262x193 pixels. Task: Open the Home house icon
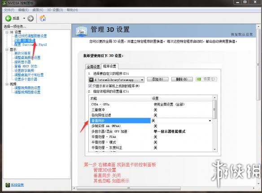(43, 18)
